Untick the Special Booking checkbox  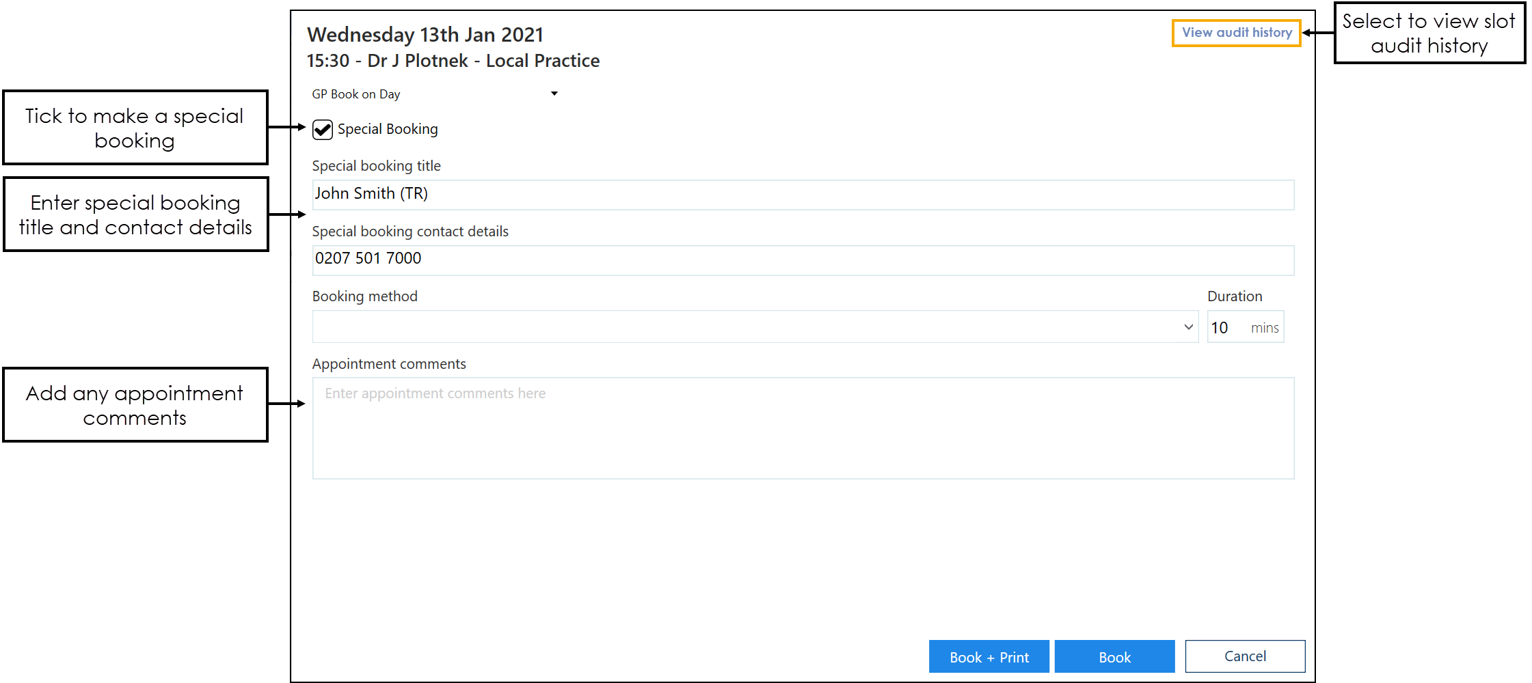(x=323, y=130)
